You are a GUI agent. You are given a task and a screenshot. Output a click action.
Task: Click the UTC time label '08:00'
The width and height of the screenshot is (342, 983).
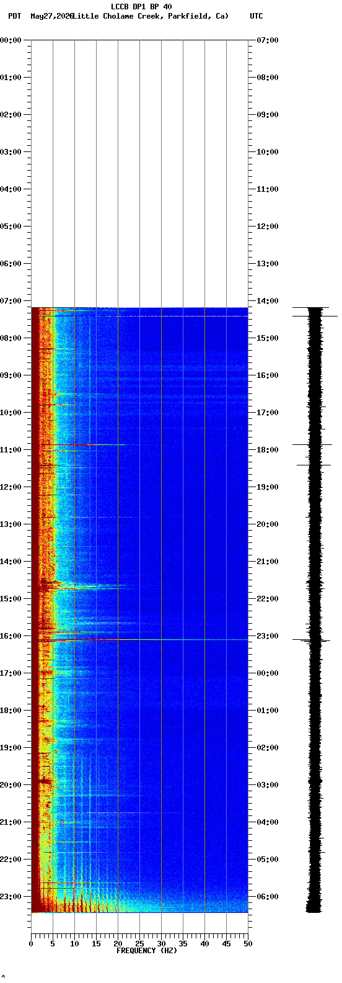[268, 78]
